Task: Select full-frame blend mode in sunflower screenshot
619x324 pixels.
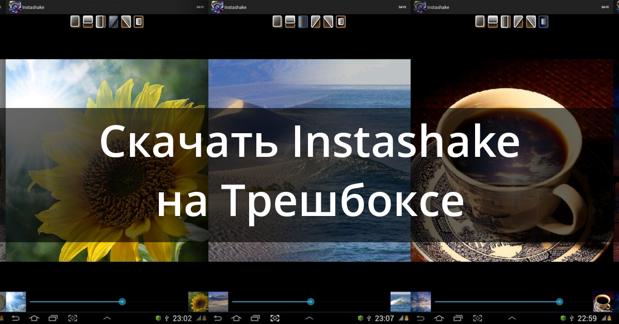Action: (x=75, y=22)
